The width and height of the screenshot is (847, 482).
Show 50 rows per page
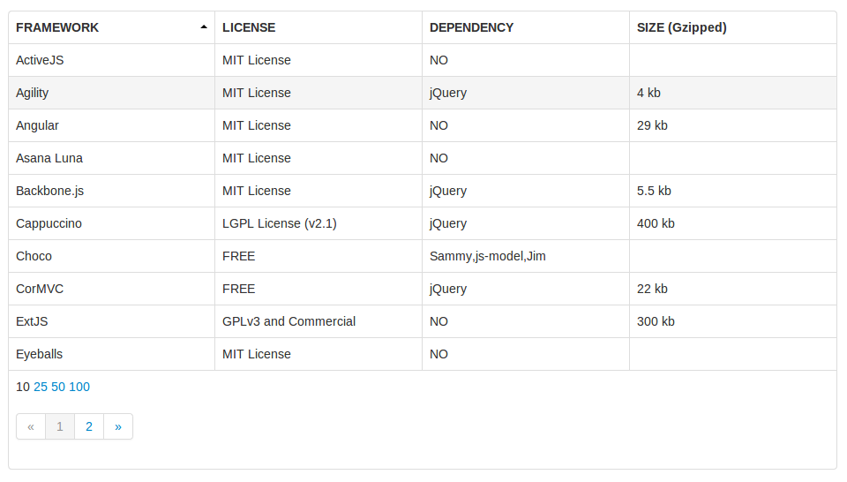click(x=58, y=387)
